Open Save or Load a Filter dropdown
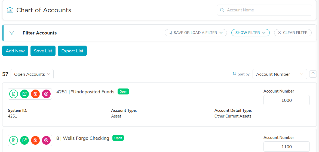This screenshot has width=319, height=152. [x=196, y=33]
